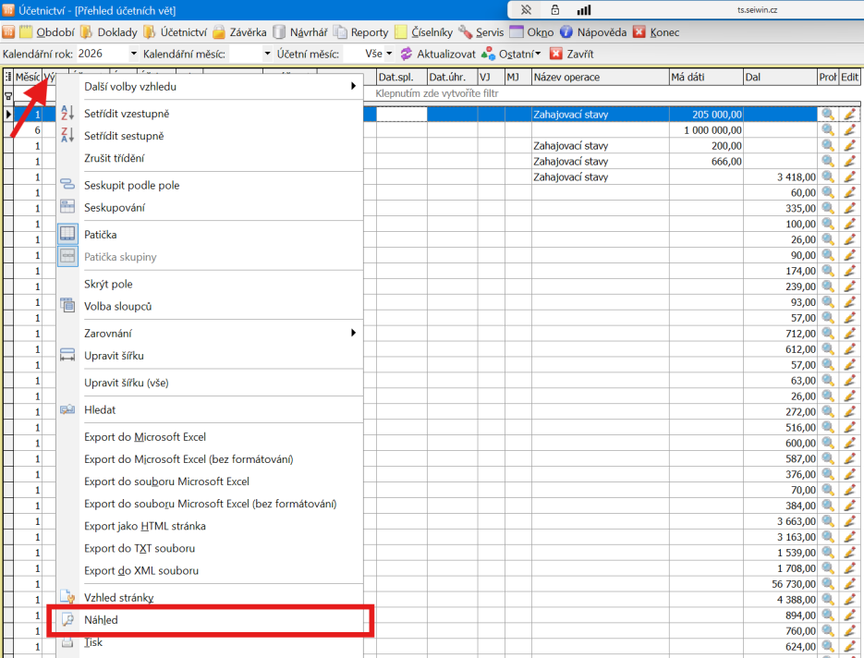Expand Další volby vzhledu submenu
This screenshot has width=864, height=658.
pos(210,87)
